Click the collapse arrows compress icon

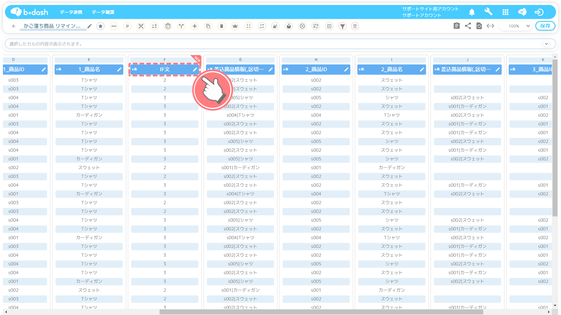coord(249,26)
